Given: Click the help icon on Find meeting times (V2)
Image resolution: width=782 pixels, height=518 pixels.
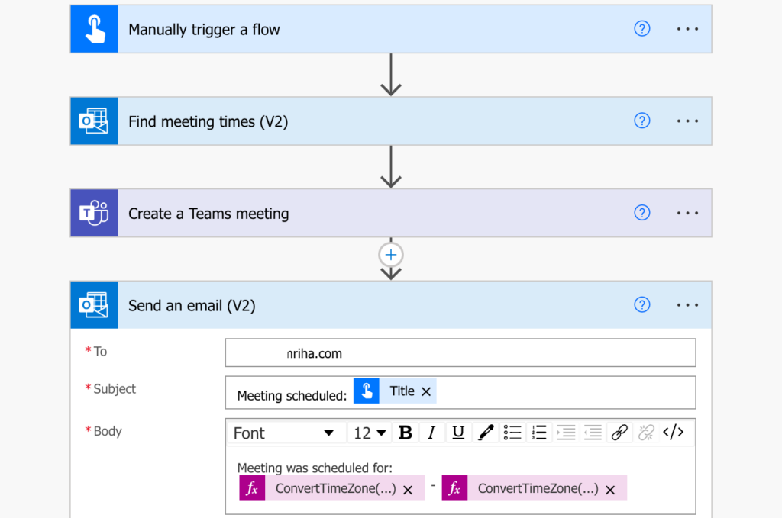Looking at the screenshot, I should tap(641, 121).
